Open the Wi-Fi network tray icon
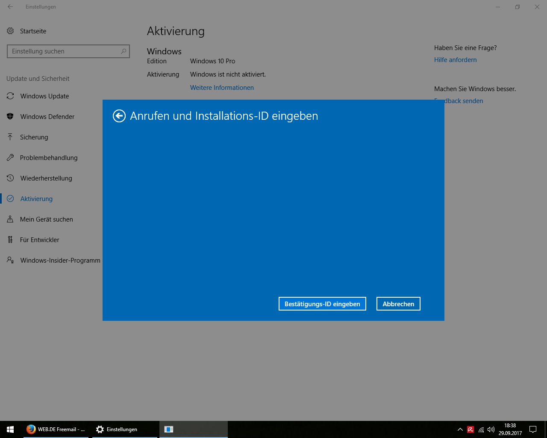This screenshot has height=438, width=547. coord(481,429)
